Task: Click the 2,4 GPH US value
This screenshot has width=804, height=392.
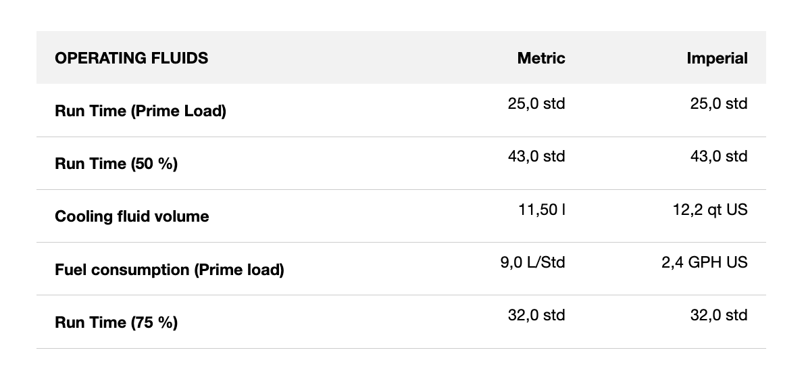Action: click(x=705, y=262)
